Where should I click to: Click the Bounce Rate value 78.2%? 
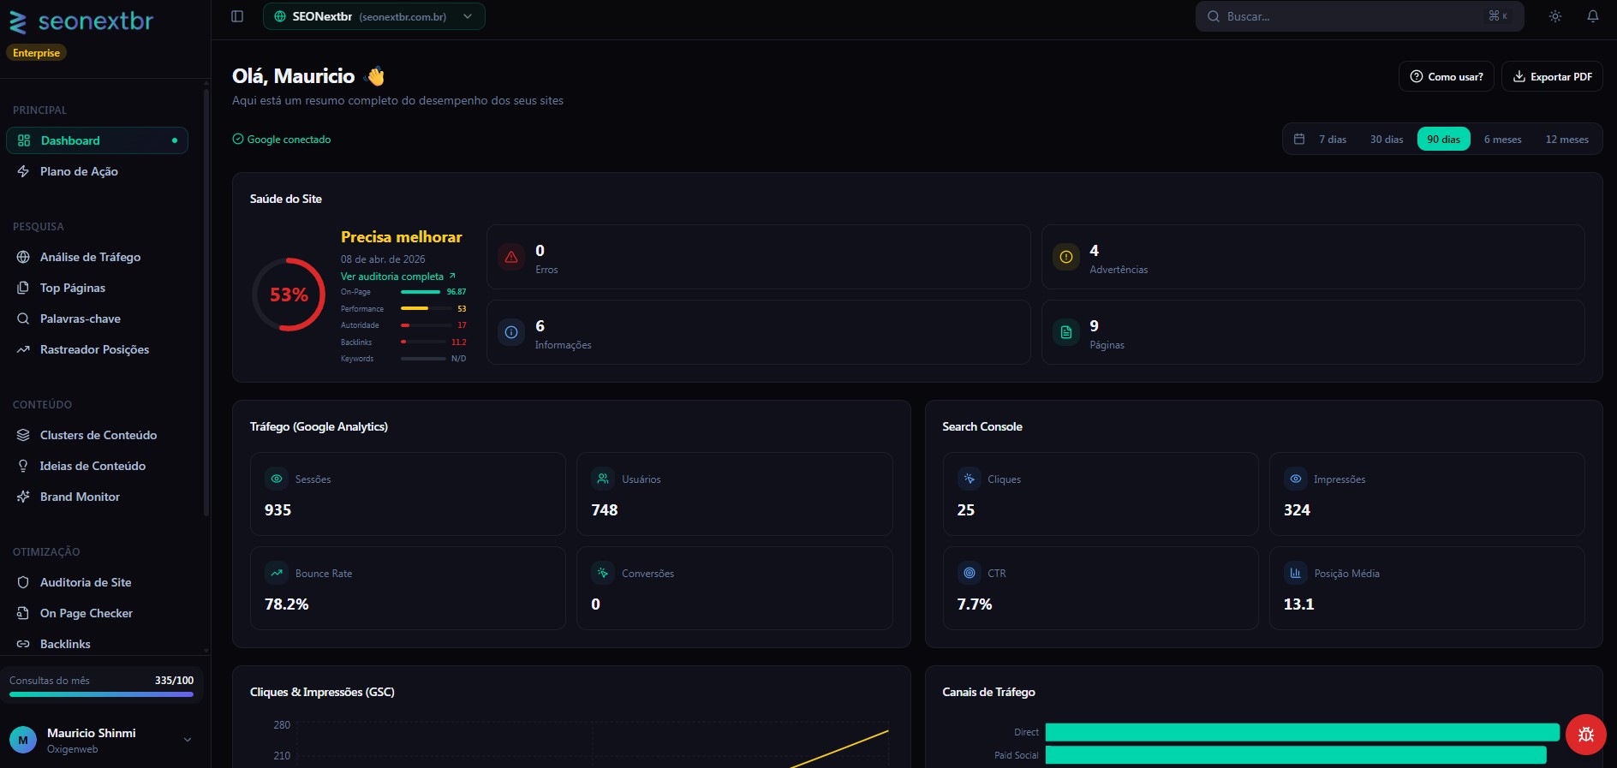(286, 604)
